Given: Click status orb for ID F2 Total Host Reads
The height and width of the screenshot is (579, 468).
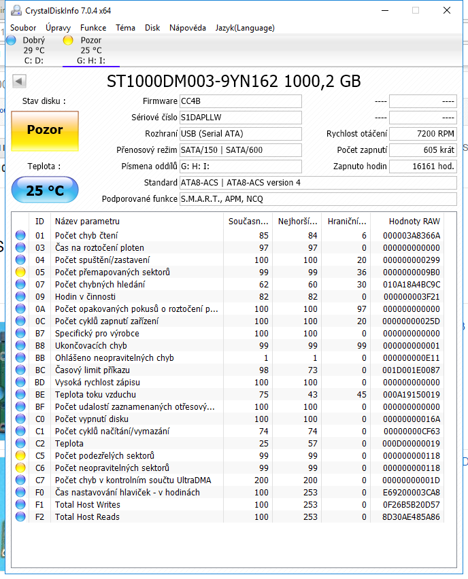Looking at the screenshot, I should pos(20,516).
